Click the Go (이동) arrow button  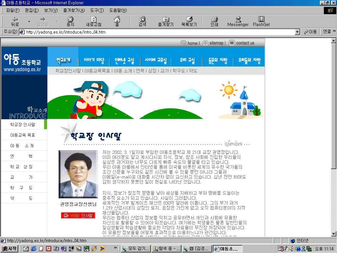[x=310, y=32]
